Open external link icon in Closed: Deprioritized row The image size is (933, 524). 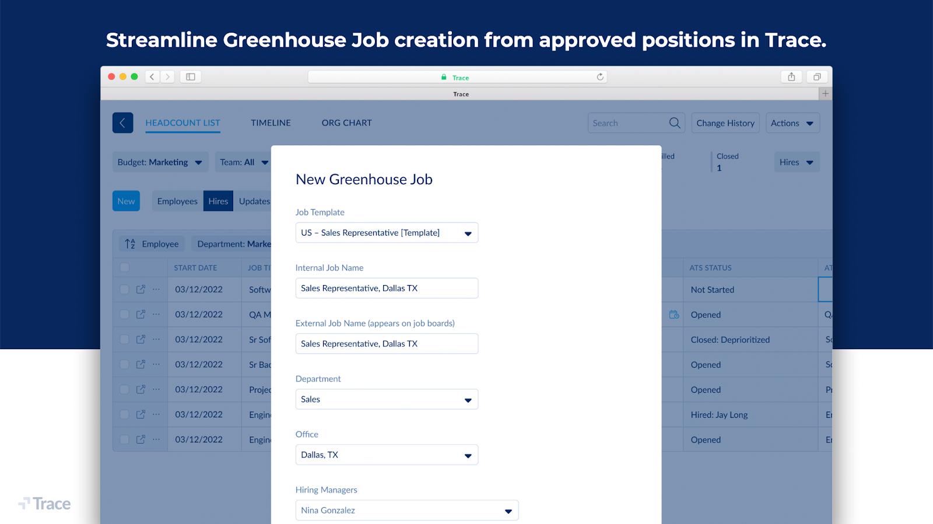click(141, 339)
